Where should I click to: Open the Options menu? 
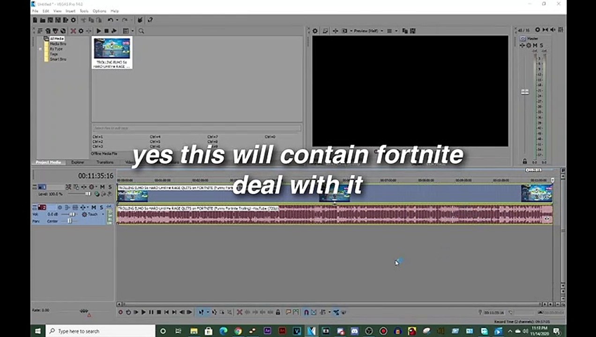[x=99, y=11]
